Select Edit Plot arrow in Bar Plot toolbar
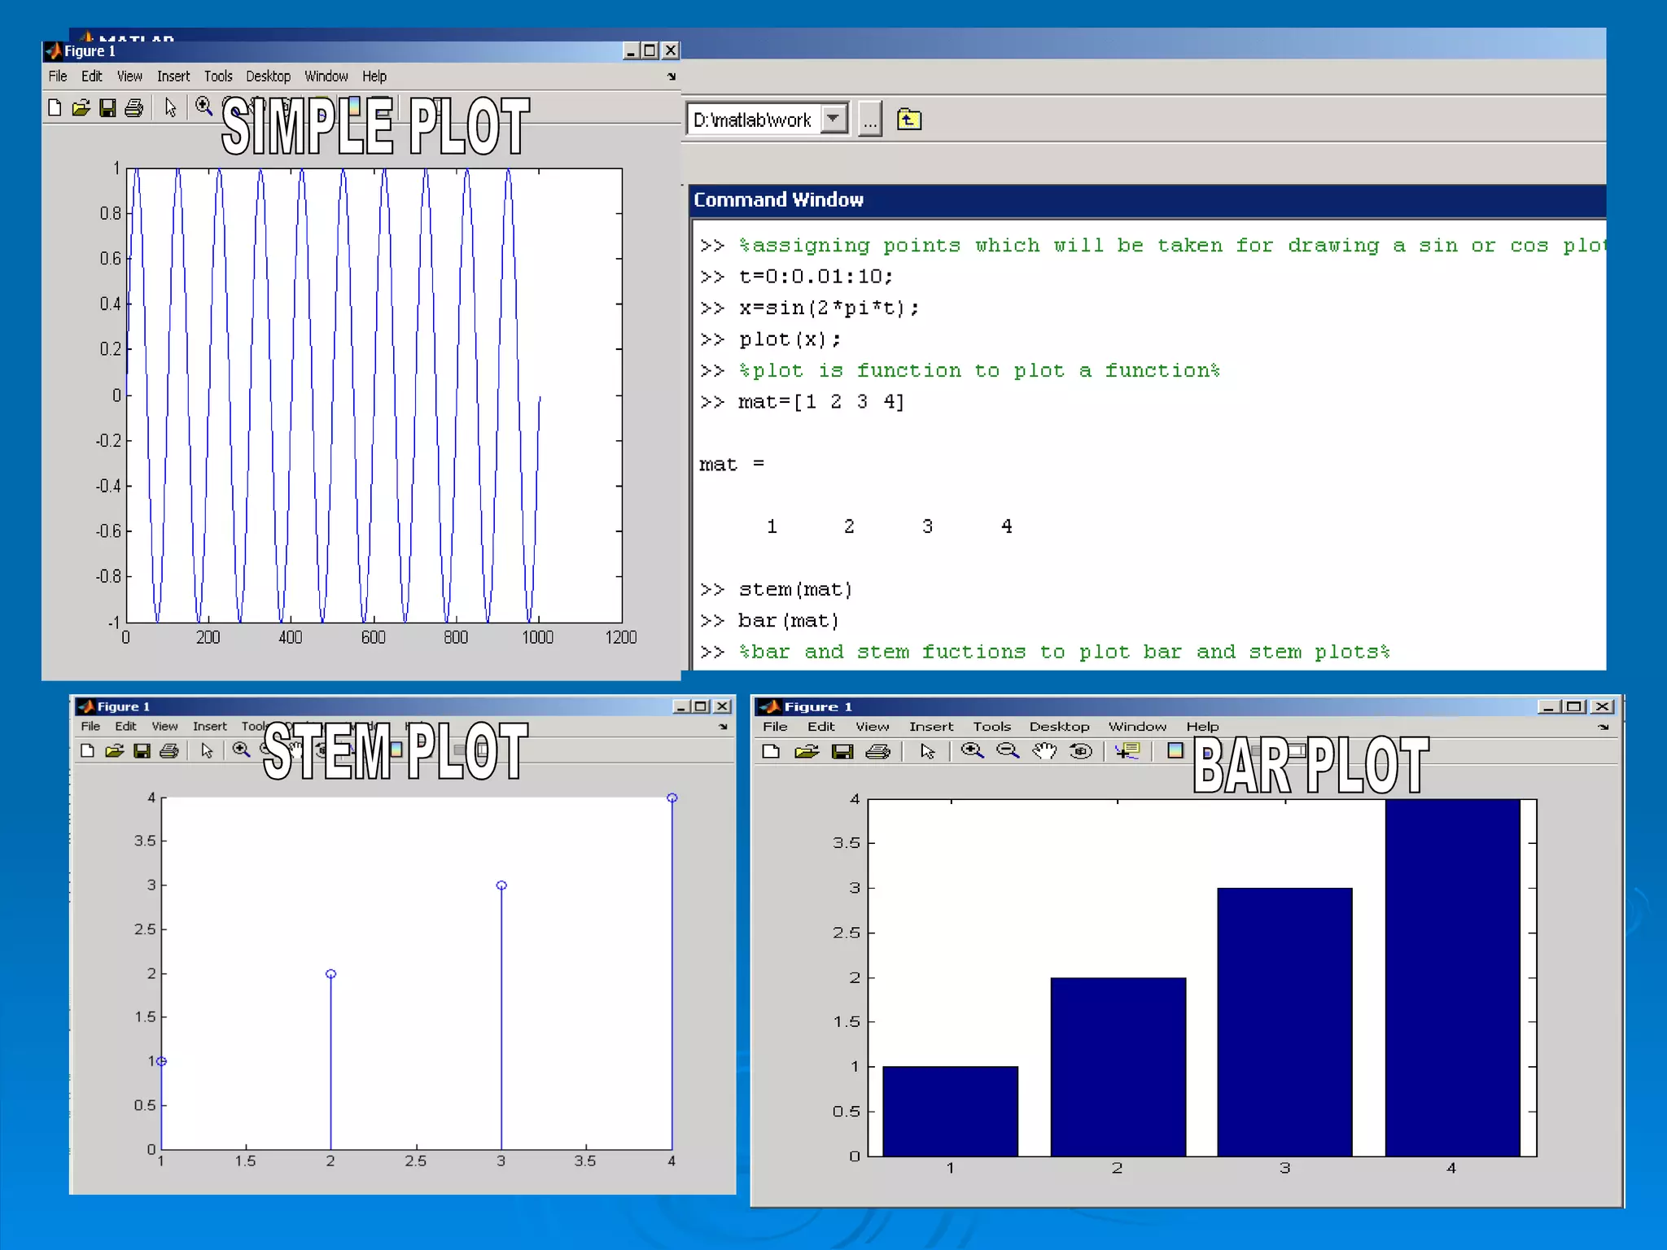The height and width of the screenshot is (1250, 1667). (x=927, y=751)
